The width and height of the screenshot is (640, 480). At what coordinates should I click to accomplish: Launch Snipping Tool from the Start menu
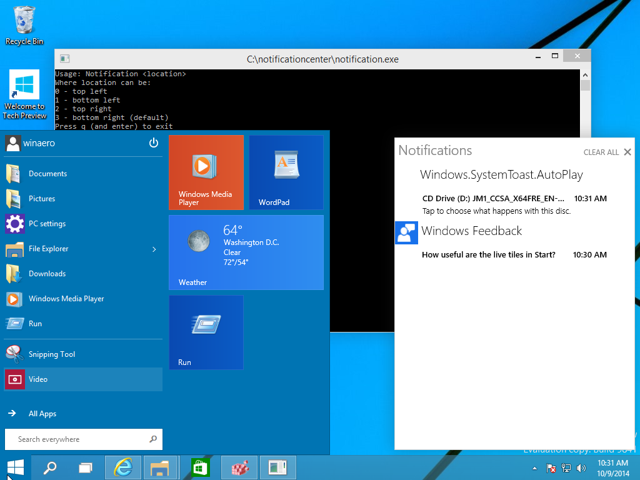click(x=52, y=354)
